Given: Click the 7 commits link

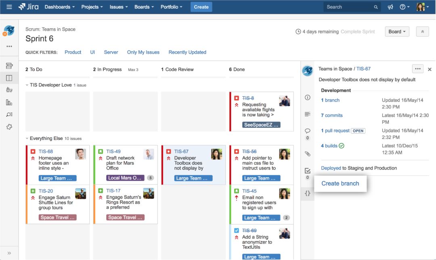Looking at the screenshot, I should 332,115.
